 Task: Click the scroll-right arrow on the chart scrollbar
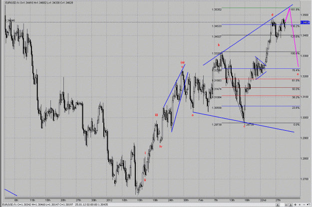click(291, 205)
